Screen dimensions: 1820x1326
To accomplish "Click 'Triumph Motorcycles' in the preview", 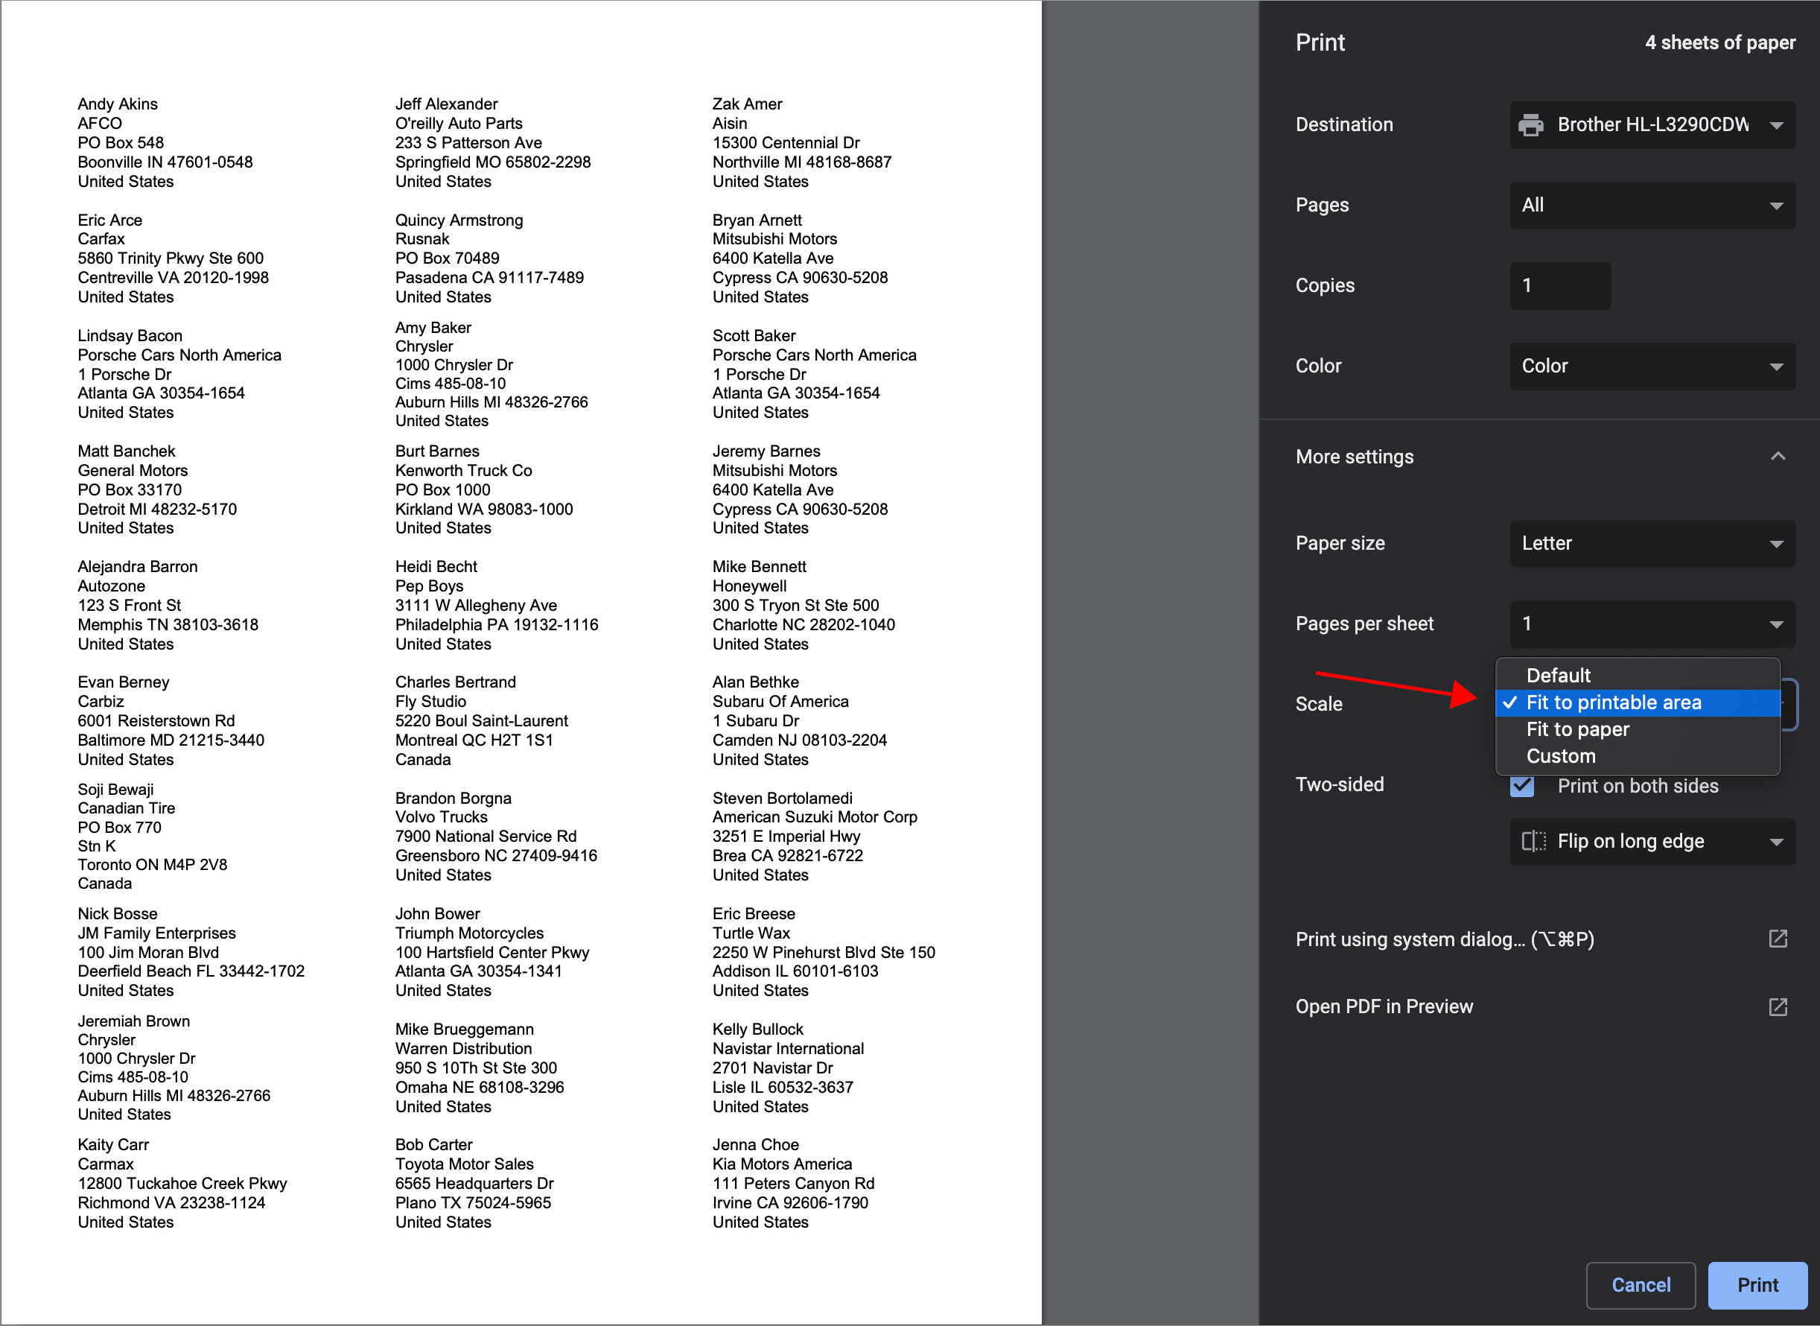I will tap(469, 933).
